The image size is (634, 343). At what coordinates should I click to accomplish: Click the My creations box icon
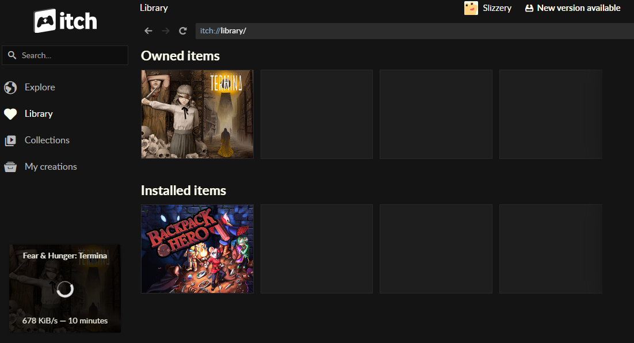(x=10, y=167)
